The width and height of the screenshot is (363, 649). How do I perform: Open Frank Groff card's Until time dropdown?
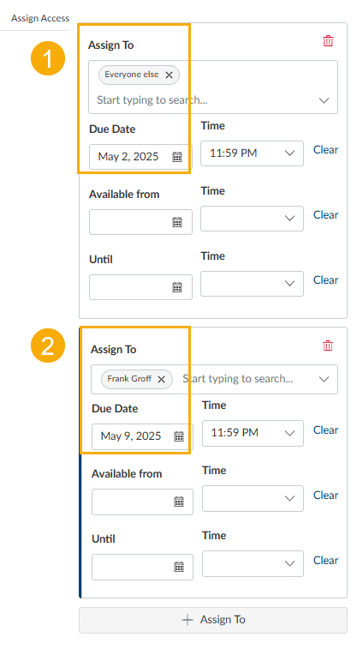[253, 563]
